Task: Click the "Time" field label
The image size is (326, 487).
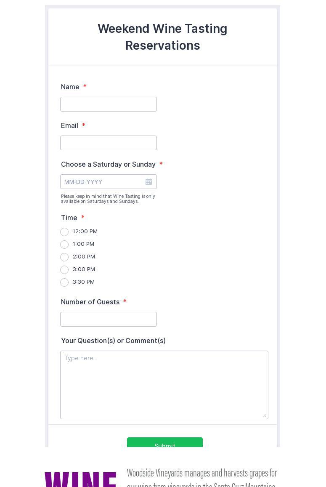Action: point(69,218)
